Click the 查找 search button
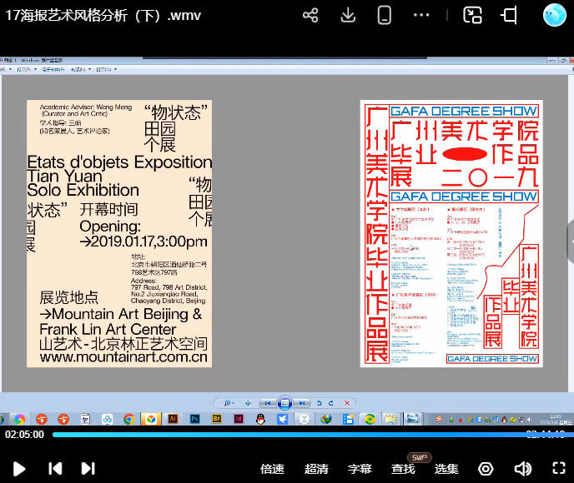This screenshot has width=574, height=483. click(403, 469)
